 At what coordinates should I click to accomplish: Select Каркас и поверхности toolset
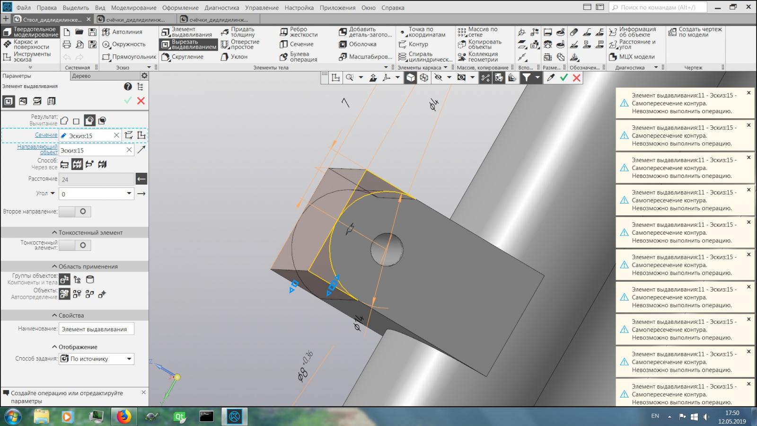click(x=27, y=44)
